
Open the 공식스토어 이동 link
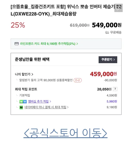pyautogui.click(x=65, y=133)
